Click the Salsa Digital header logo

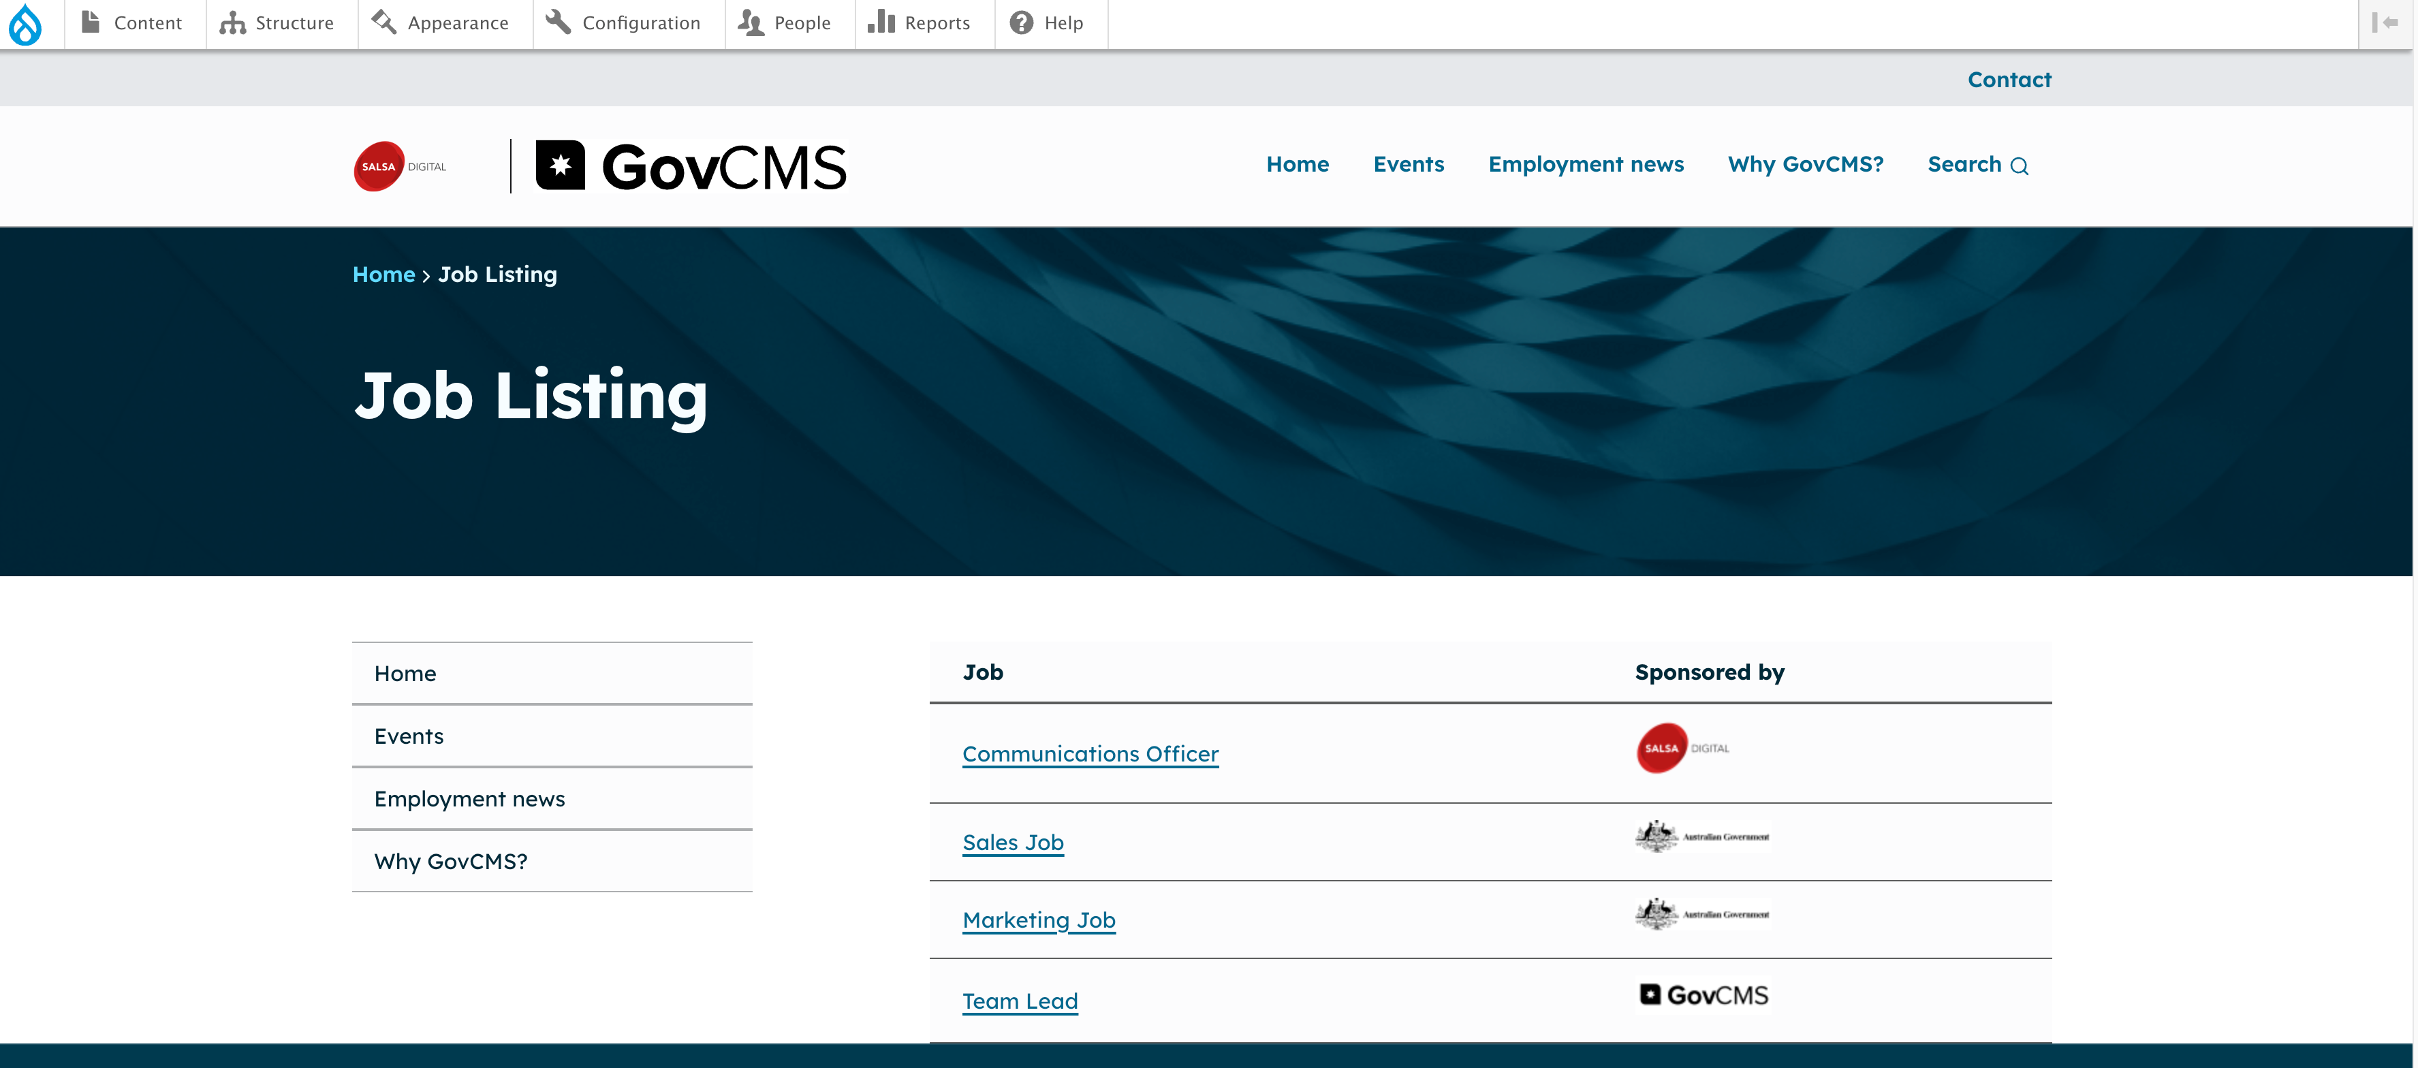tap(400, 166)
